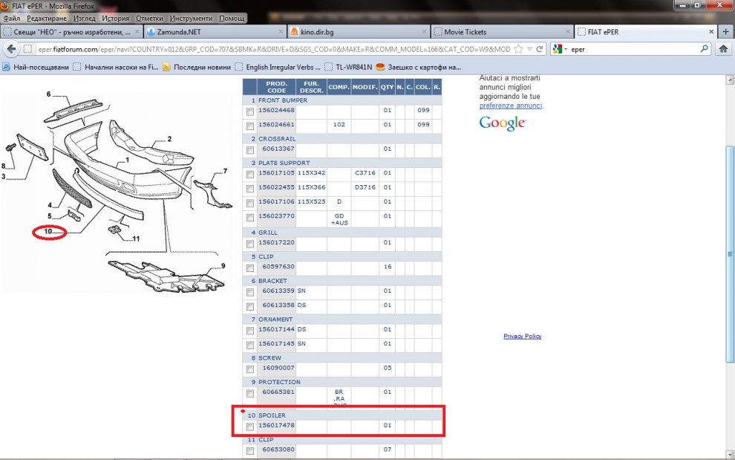Click the Home icon in toolbar
Screen dimensions: 735x460
pyautogui.click(x=723, y=49)
